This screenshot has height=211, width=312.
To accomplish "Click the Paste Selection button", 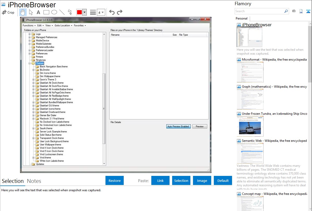I will point(181,181).
